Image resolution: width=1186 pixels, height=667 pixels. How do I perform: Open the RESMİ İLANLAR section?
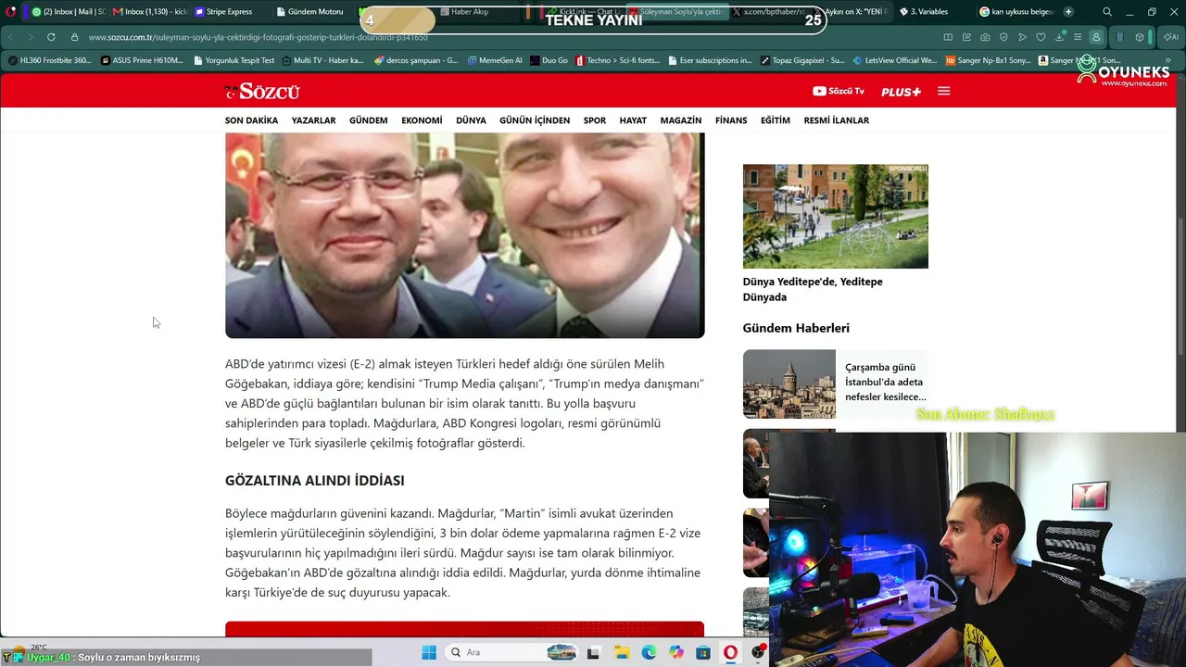tap(837, 120)
